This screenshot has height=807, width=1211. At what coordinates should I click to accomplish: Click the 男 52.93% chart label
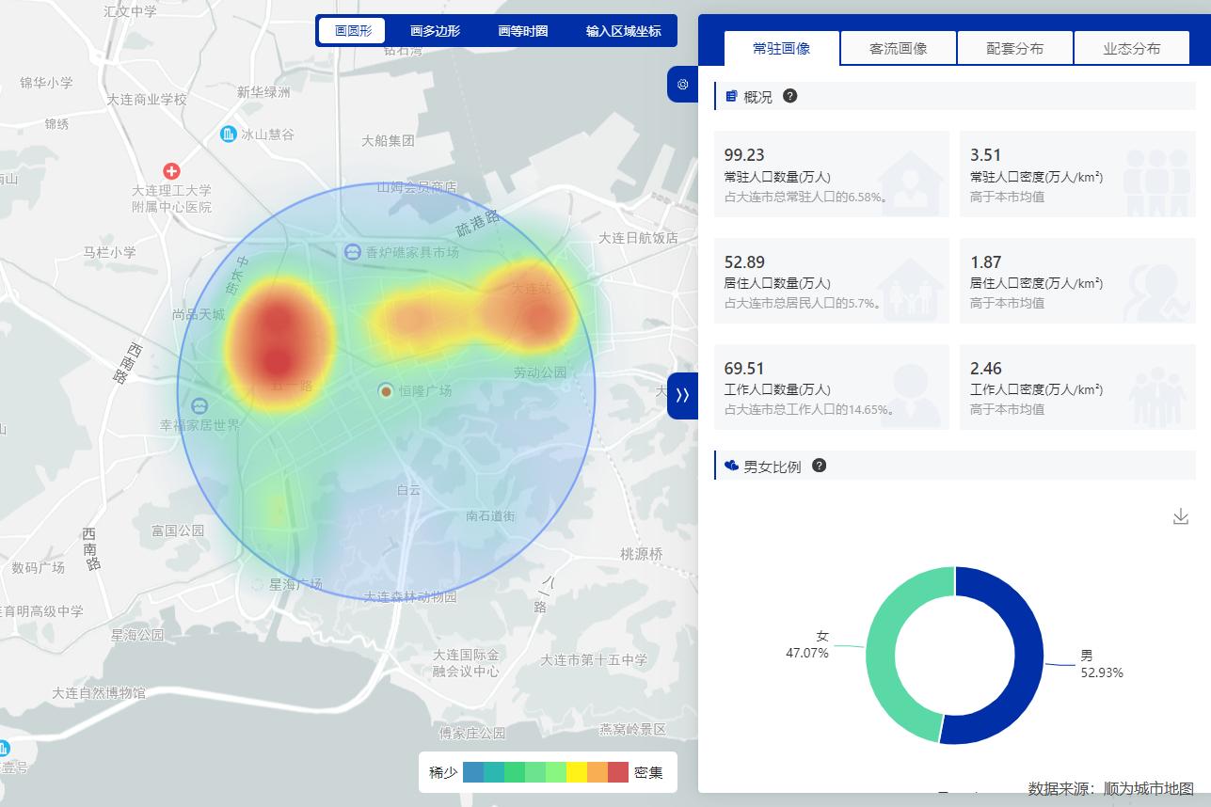click(1102, 664)
